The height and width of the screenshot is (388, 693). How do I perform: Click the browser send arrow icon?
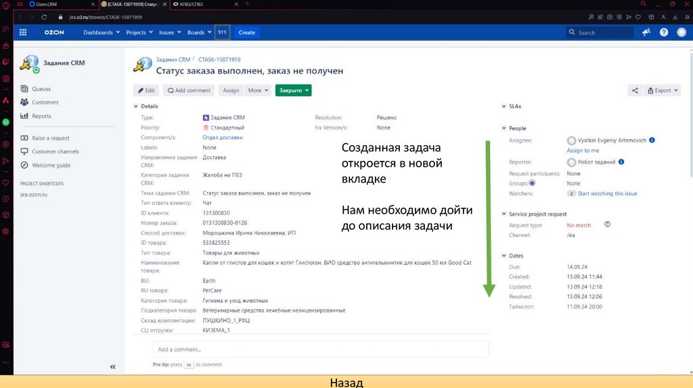pos(629,17)
